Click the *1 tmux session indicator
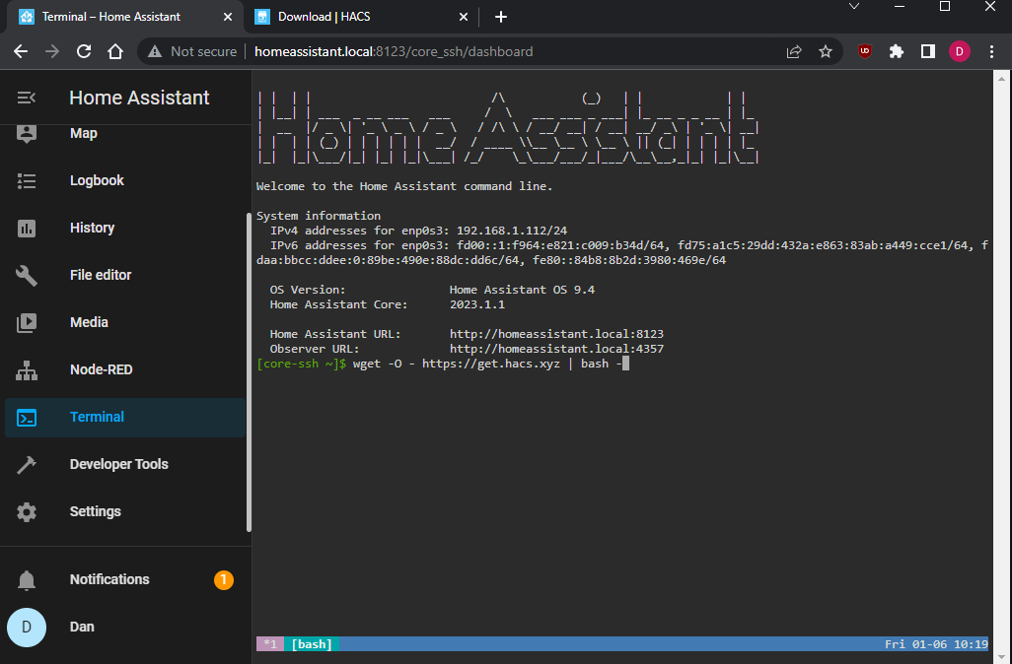Screen dimensions: 1012x664 click(270, 644)
